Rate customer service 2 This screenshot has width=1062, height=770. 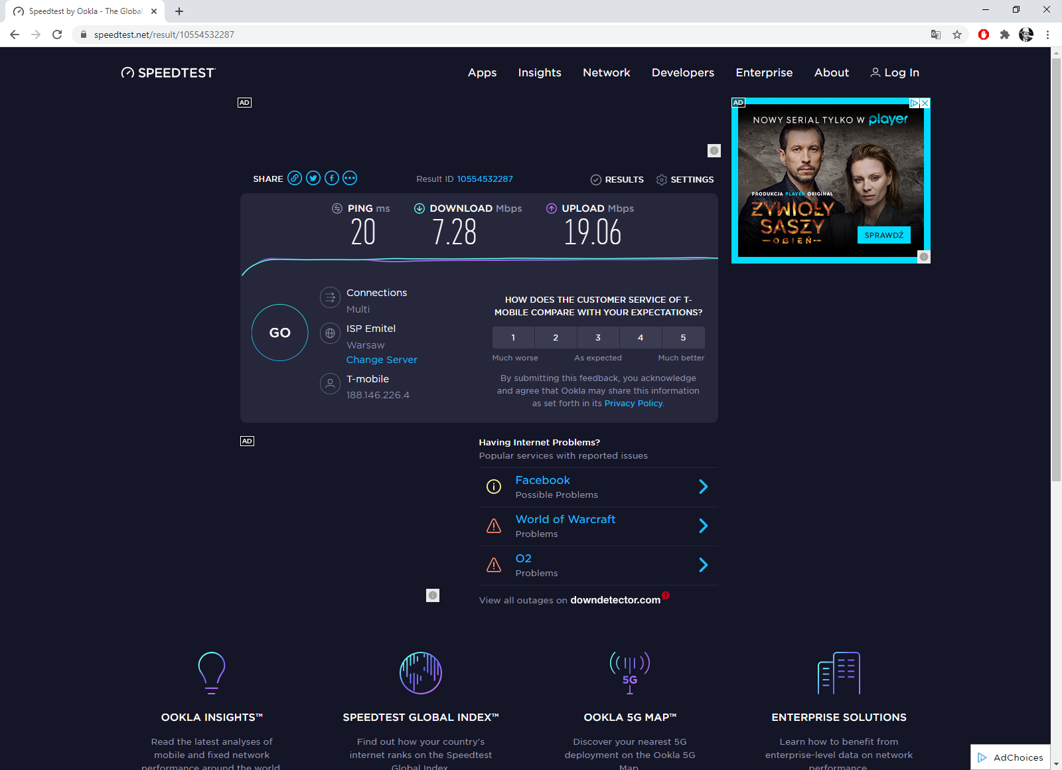point(556,338)
